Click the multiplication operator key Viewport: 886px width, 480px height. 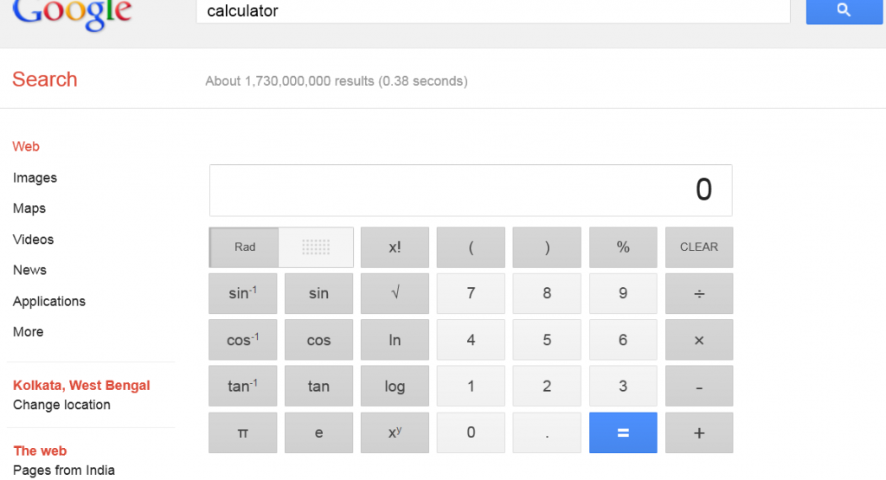699,340
